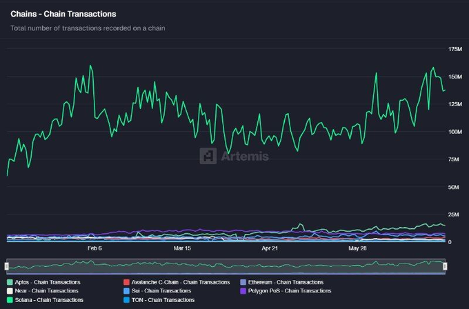Toggle the Avalanche C-Chain legend swatch
The width and height of the screenshot is (469, 309).
click(126, 282)
